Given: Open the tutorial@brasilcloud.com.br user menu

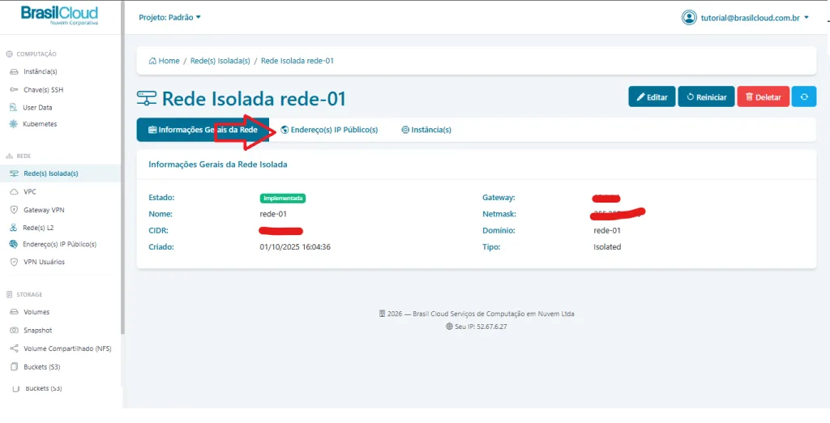Looking at the screenshot, I should pos(746,17).
